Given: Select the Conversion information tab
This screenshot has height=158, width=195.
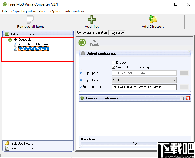Looking at the screenshot, I should coord(92,32).
